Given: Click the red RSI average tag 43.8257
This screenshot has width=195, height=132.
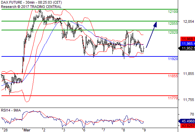Looking at the screenshot, I should [188, 126].
